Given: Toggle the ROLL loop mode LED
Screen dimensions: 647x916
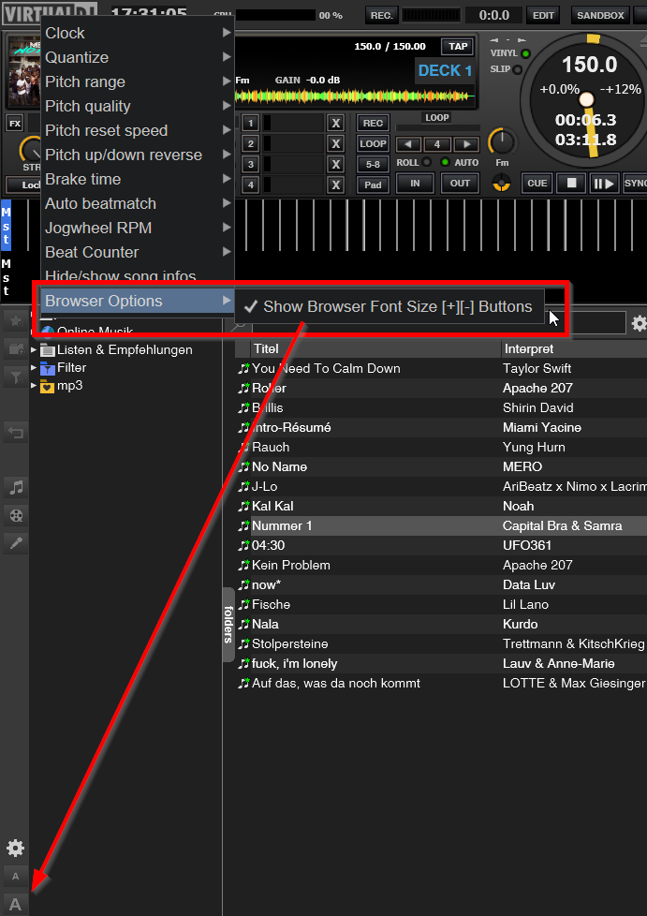Looking at the screenshot, I should pos(427,162).
